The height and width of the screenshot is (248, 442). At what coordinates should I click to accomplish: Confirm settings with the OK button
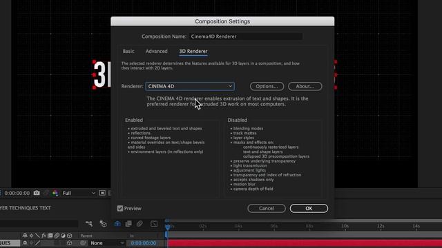tap(309, 208)
